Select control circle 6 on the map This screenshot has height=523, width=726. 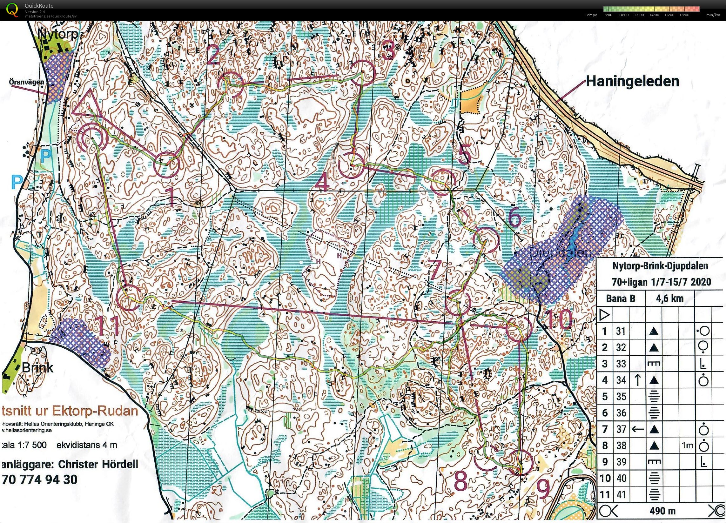coord(486,240)
